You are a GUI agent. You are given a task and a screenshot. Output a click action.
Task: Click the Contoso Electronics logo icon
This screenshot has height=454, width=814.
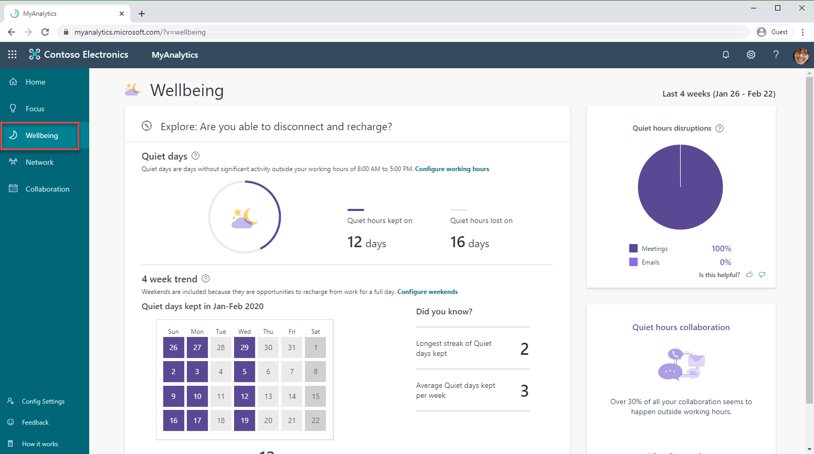coord(35,54)
